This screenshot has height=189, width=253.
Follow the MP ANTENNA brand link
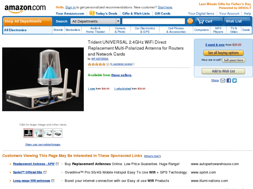tap(100, 59)
